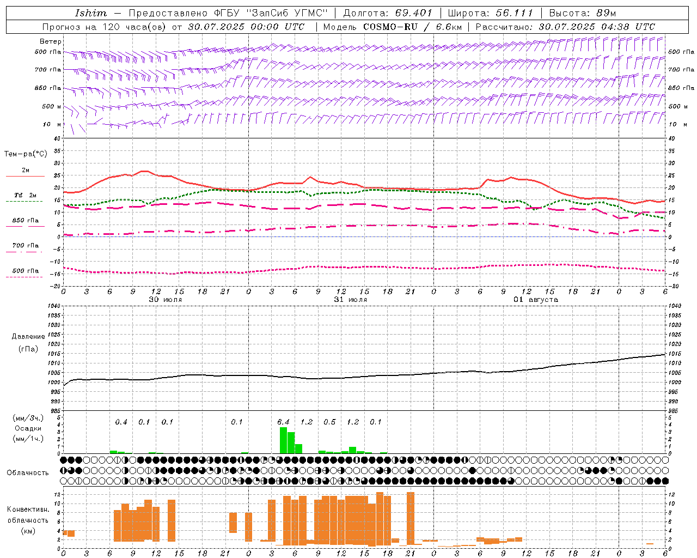Click the 'Давление' pressure panel label
Viewport: 697px width, 558px height.
coord(28,336)
